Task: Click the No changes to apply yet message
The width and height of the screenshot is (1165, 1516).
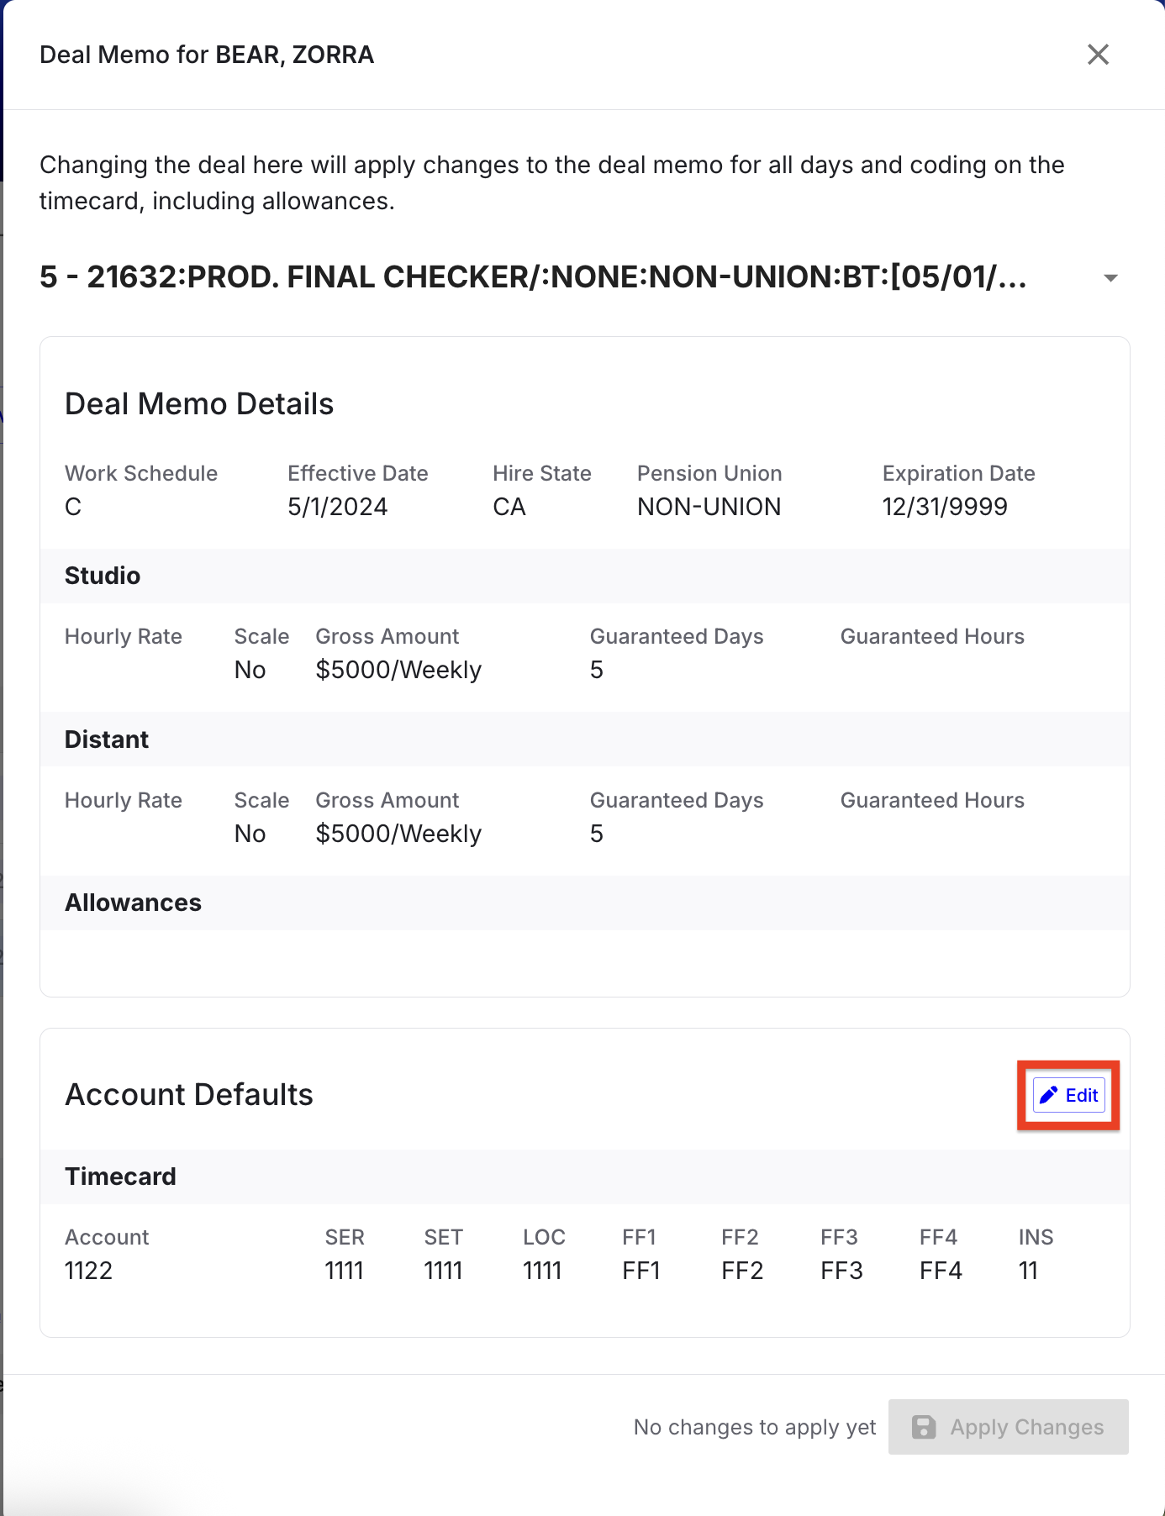Action: click(755, 1427)
